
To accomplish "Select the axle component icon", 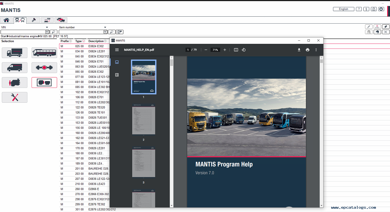I will tap(44, 67).
